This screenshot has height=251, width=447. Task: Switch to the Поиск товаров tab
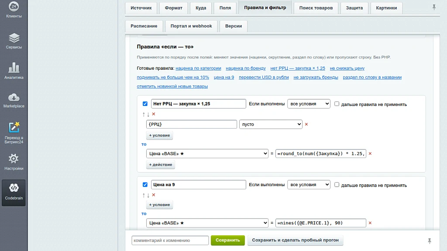(x=316, y=8)
